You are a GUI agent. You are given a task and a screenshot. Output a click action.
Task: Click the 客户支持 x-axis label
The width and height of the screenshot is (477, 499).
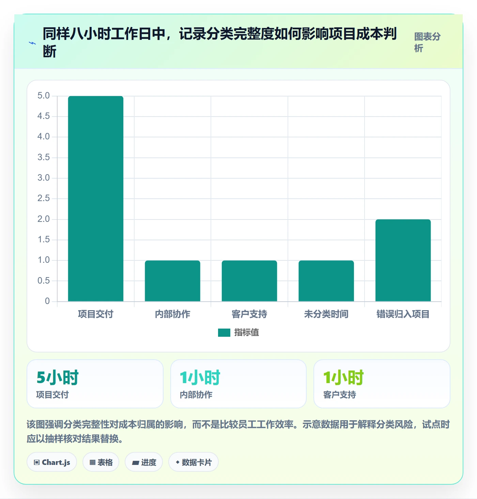(x=249, y=314)
